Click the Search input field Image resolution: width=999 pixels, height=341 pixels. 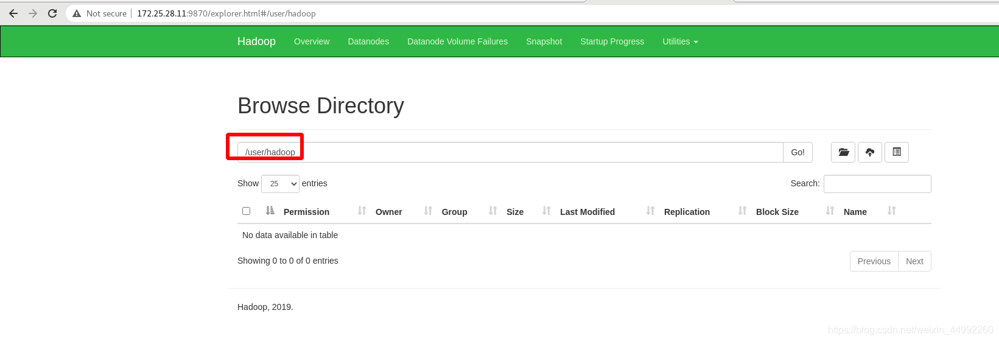(877, 184)
